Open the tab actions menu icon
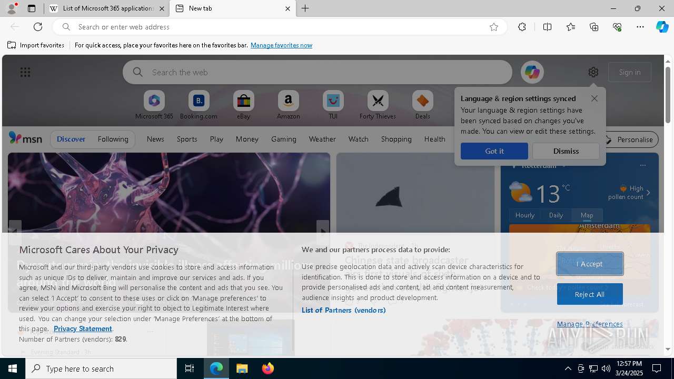 point(32,8)
